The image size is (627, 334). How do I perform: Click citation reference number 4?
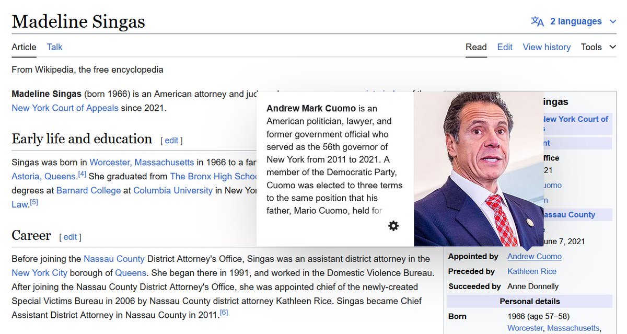click(82, 174)
